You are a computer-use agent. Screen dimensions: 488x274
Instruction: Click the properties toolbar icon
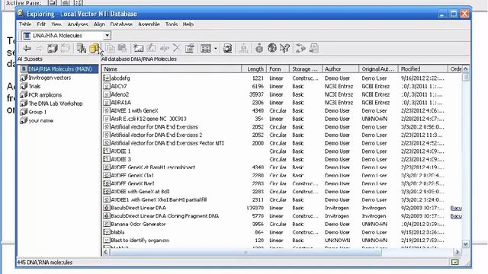tap(190, 48)
